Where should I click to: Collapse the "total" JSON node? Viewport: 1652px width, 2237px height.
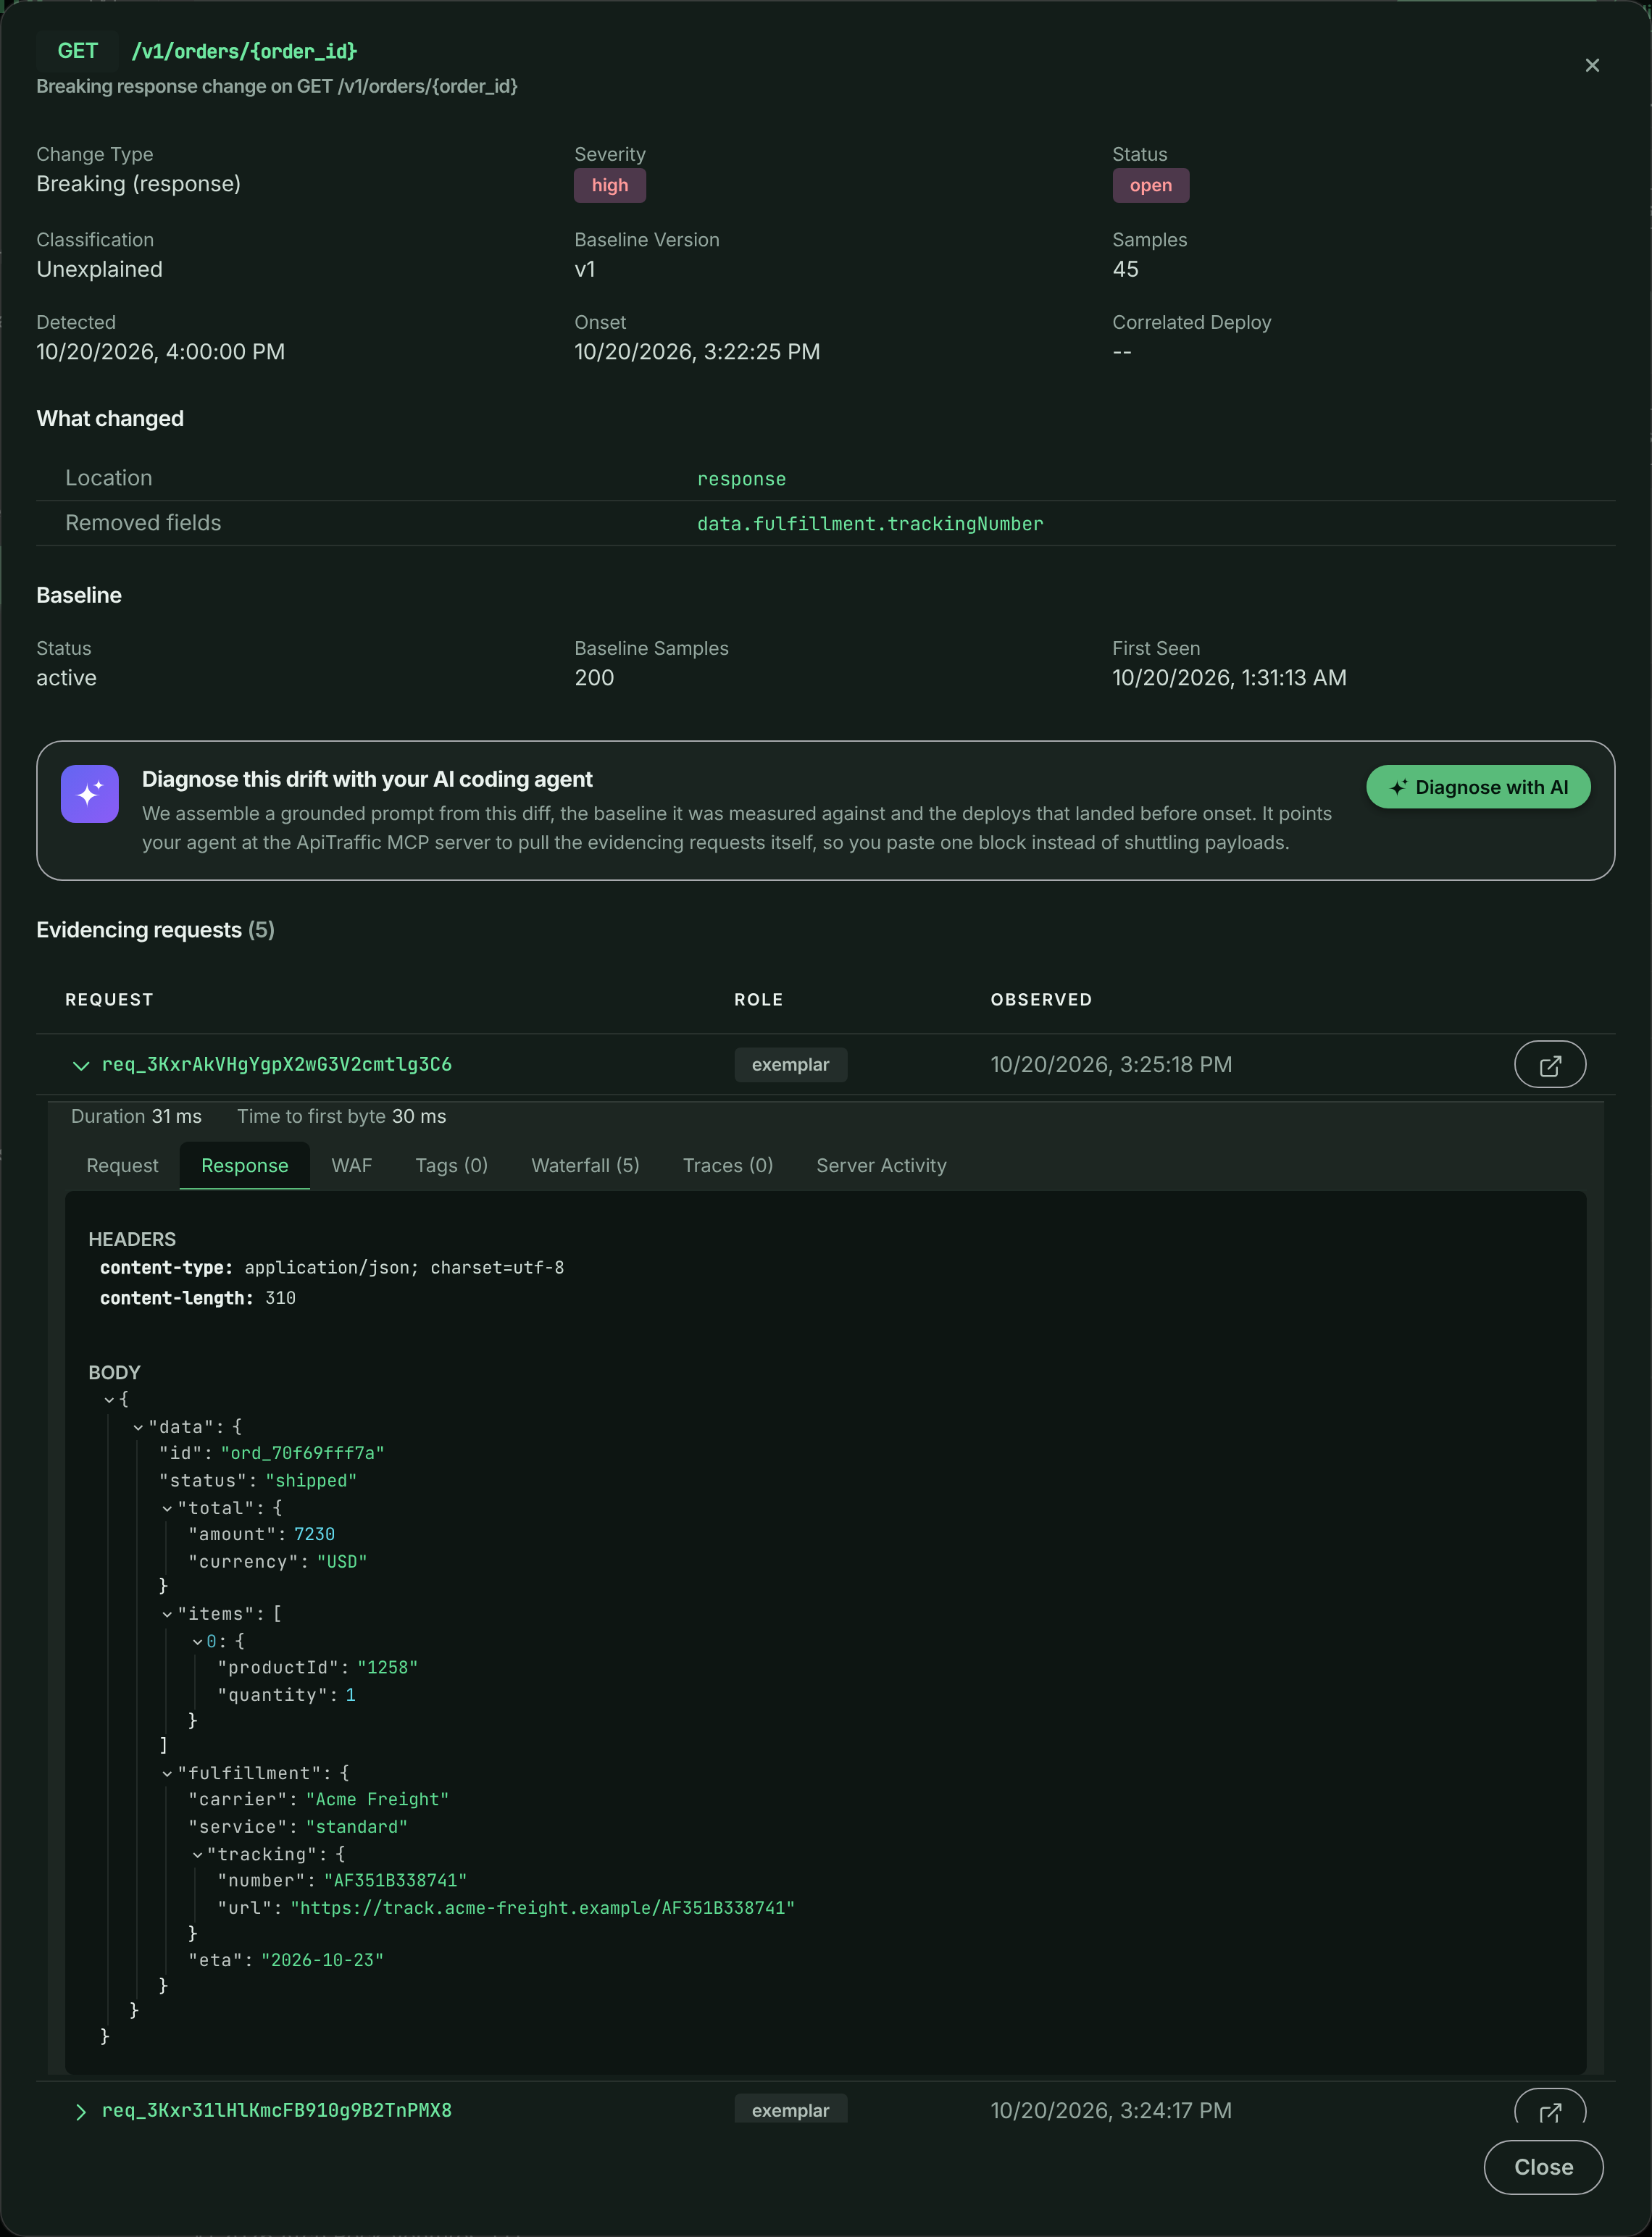[167, 1508]
